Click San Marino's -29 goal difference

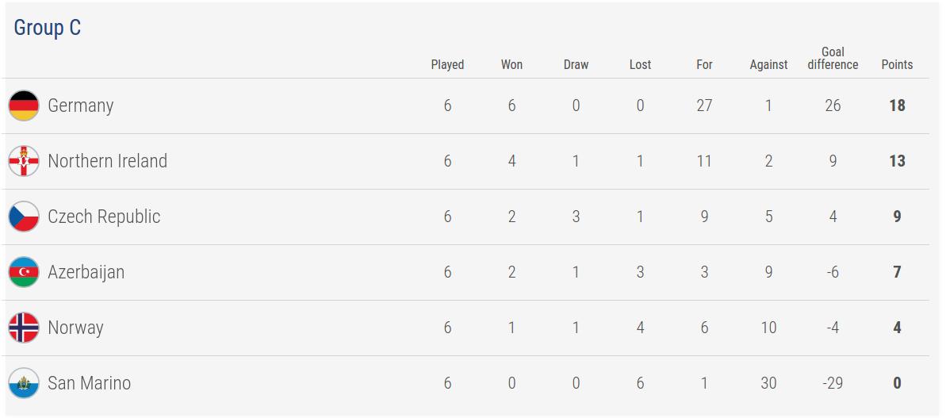[833, 383]
